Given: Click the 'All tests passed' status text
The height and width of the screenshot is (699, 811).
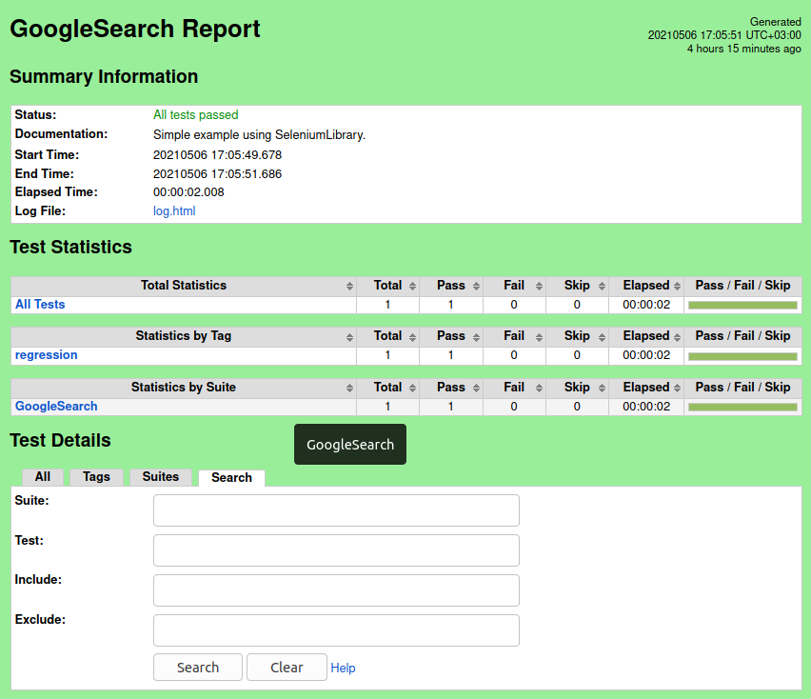Looking at the screenshot, I should (195, 115).
